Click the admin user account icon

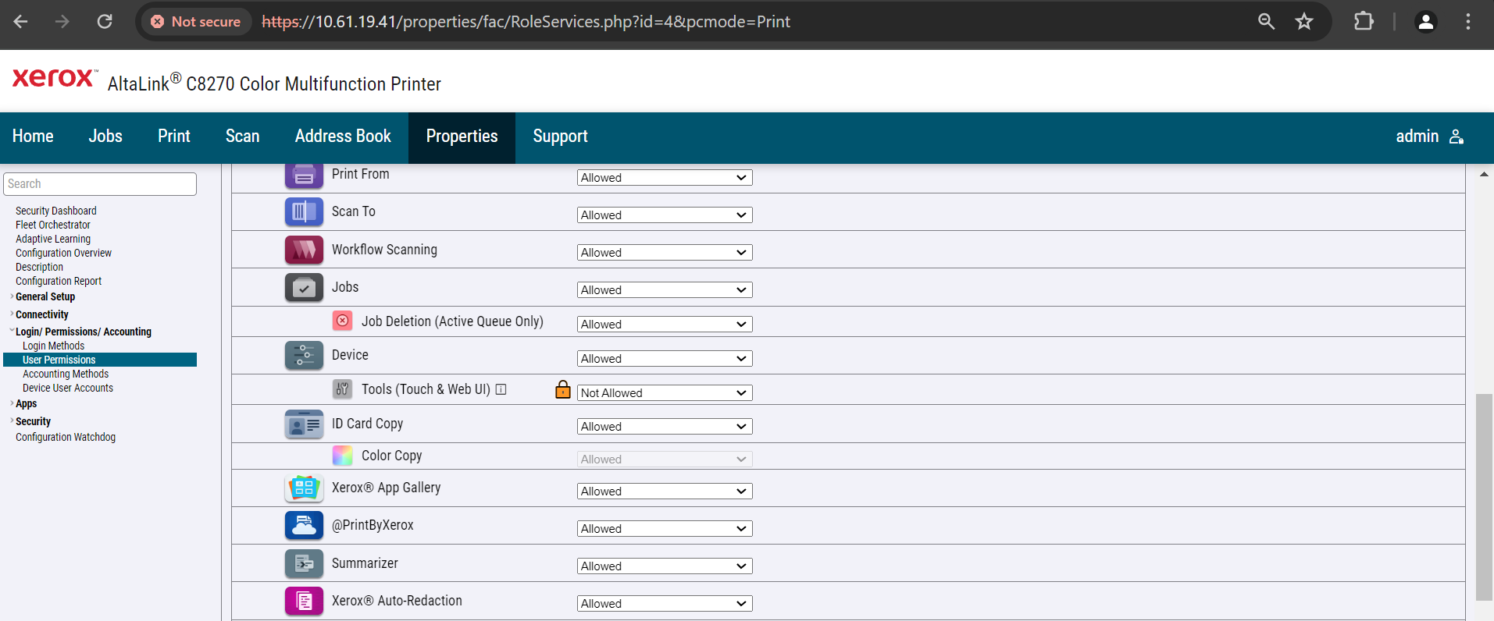[1457, 137]
